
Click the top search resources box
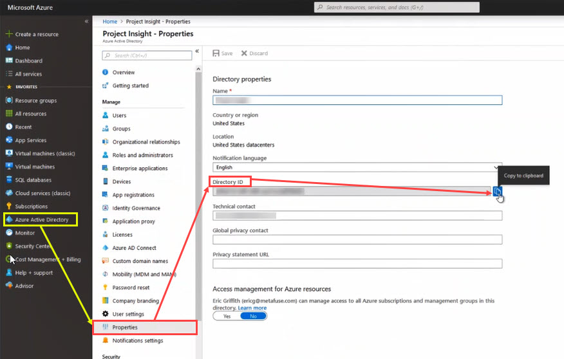point(397,7)
